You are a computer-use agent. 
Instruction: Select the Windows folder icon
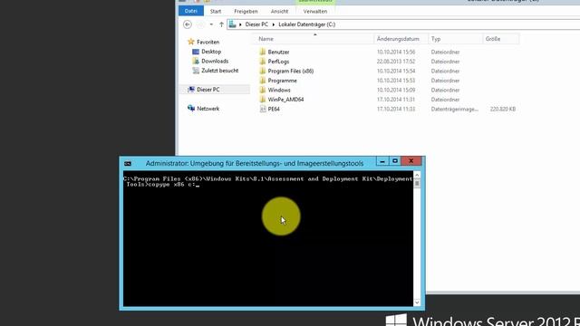263,91
